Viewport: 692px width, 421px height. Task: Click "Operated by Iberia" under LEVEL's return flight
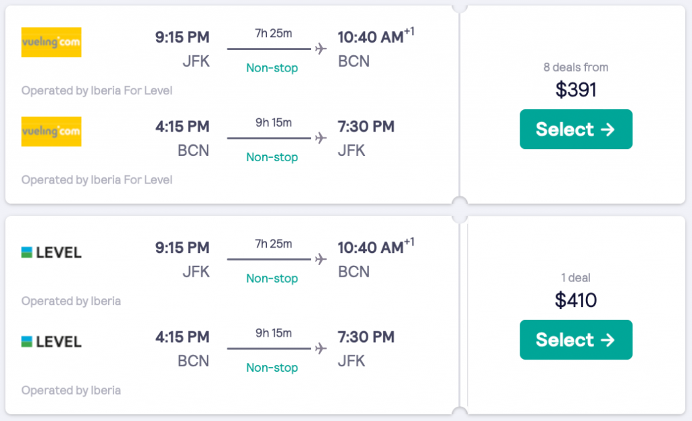(71, 390)
